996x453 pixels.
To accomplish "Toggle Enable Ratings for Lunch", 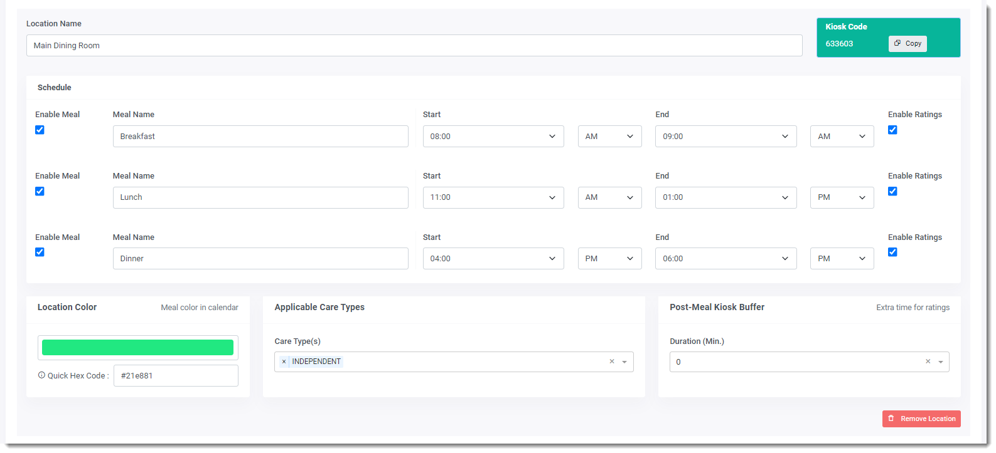I will (x=892, y=191).
